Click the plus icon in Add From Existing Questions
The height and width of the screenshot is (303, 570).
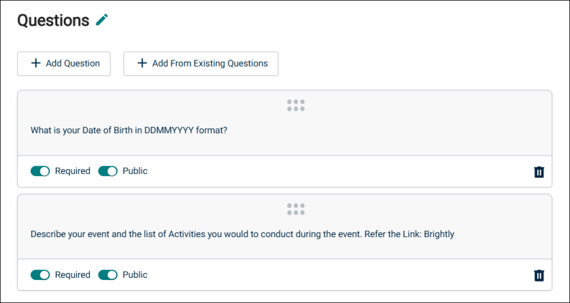[141, 63]
